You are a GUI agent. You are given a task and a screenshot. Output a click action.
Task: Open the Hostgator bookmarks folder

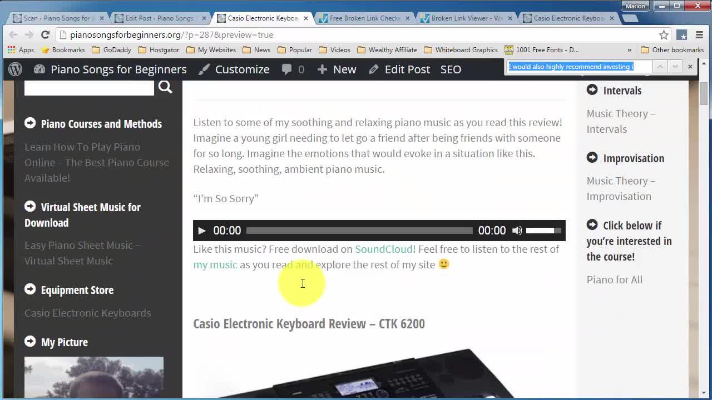coord(159,50)
